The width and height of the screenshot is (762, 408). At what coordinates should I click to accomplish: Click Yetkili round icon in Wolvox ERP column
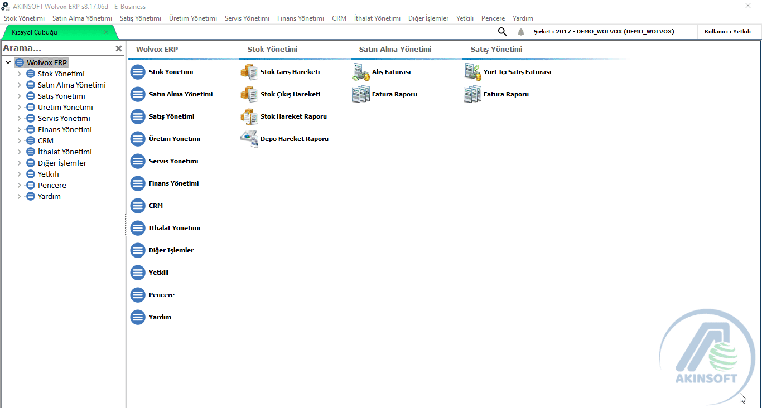[x=138, y=273]
